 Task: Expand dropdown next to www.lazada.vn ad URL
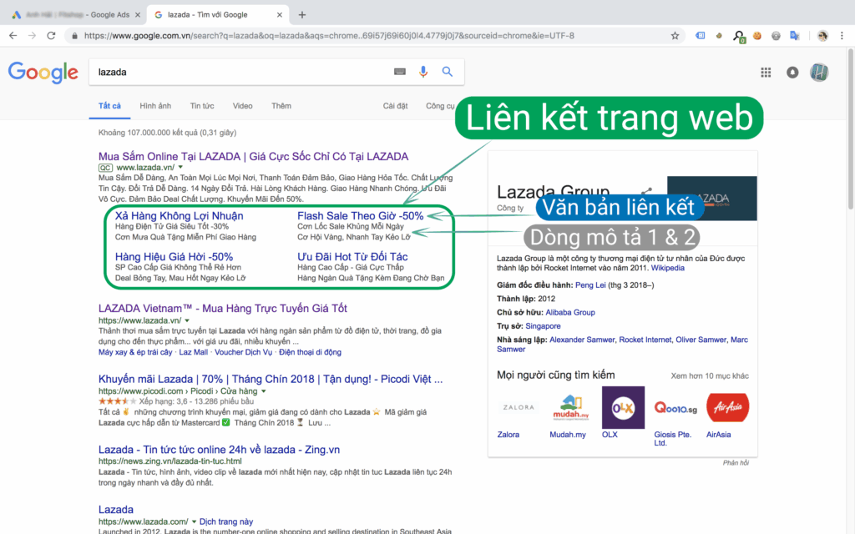[180, 168]
